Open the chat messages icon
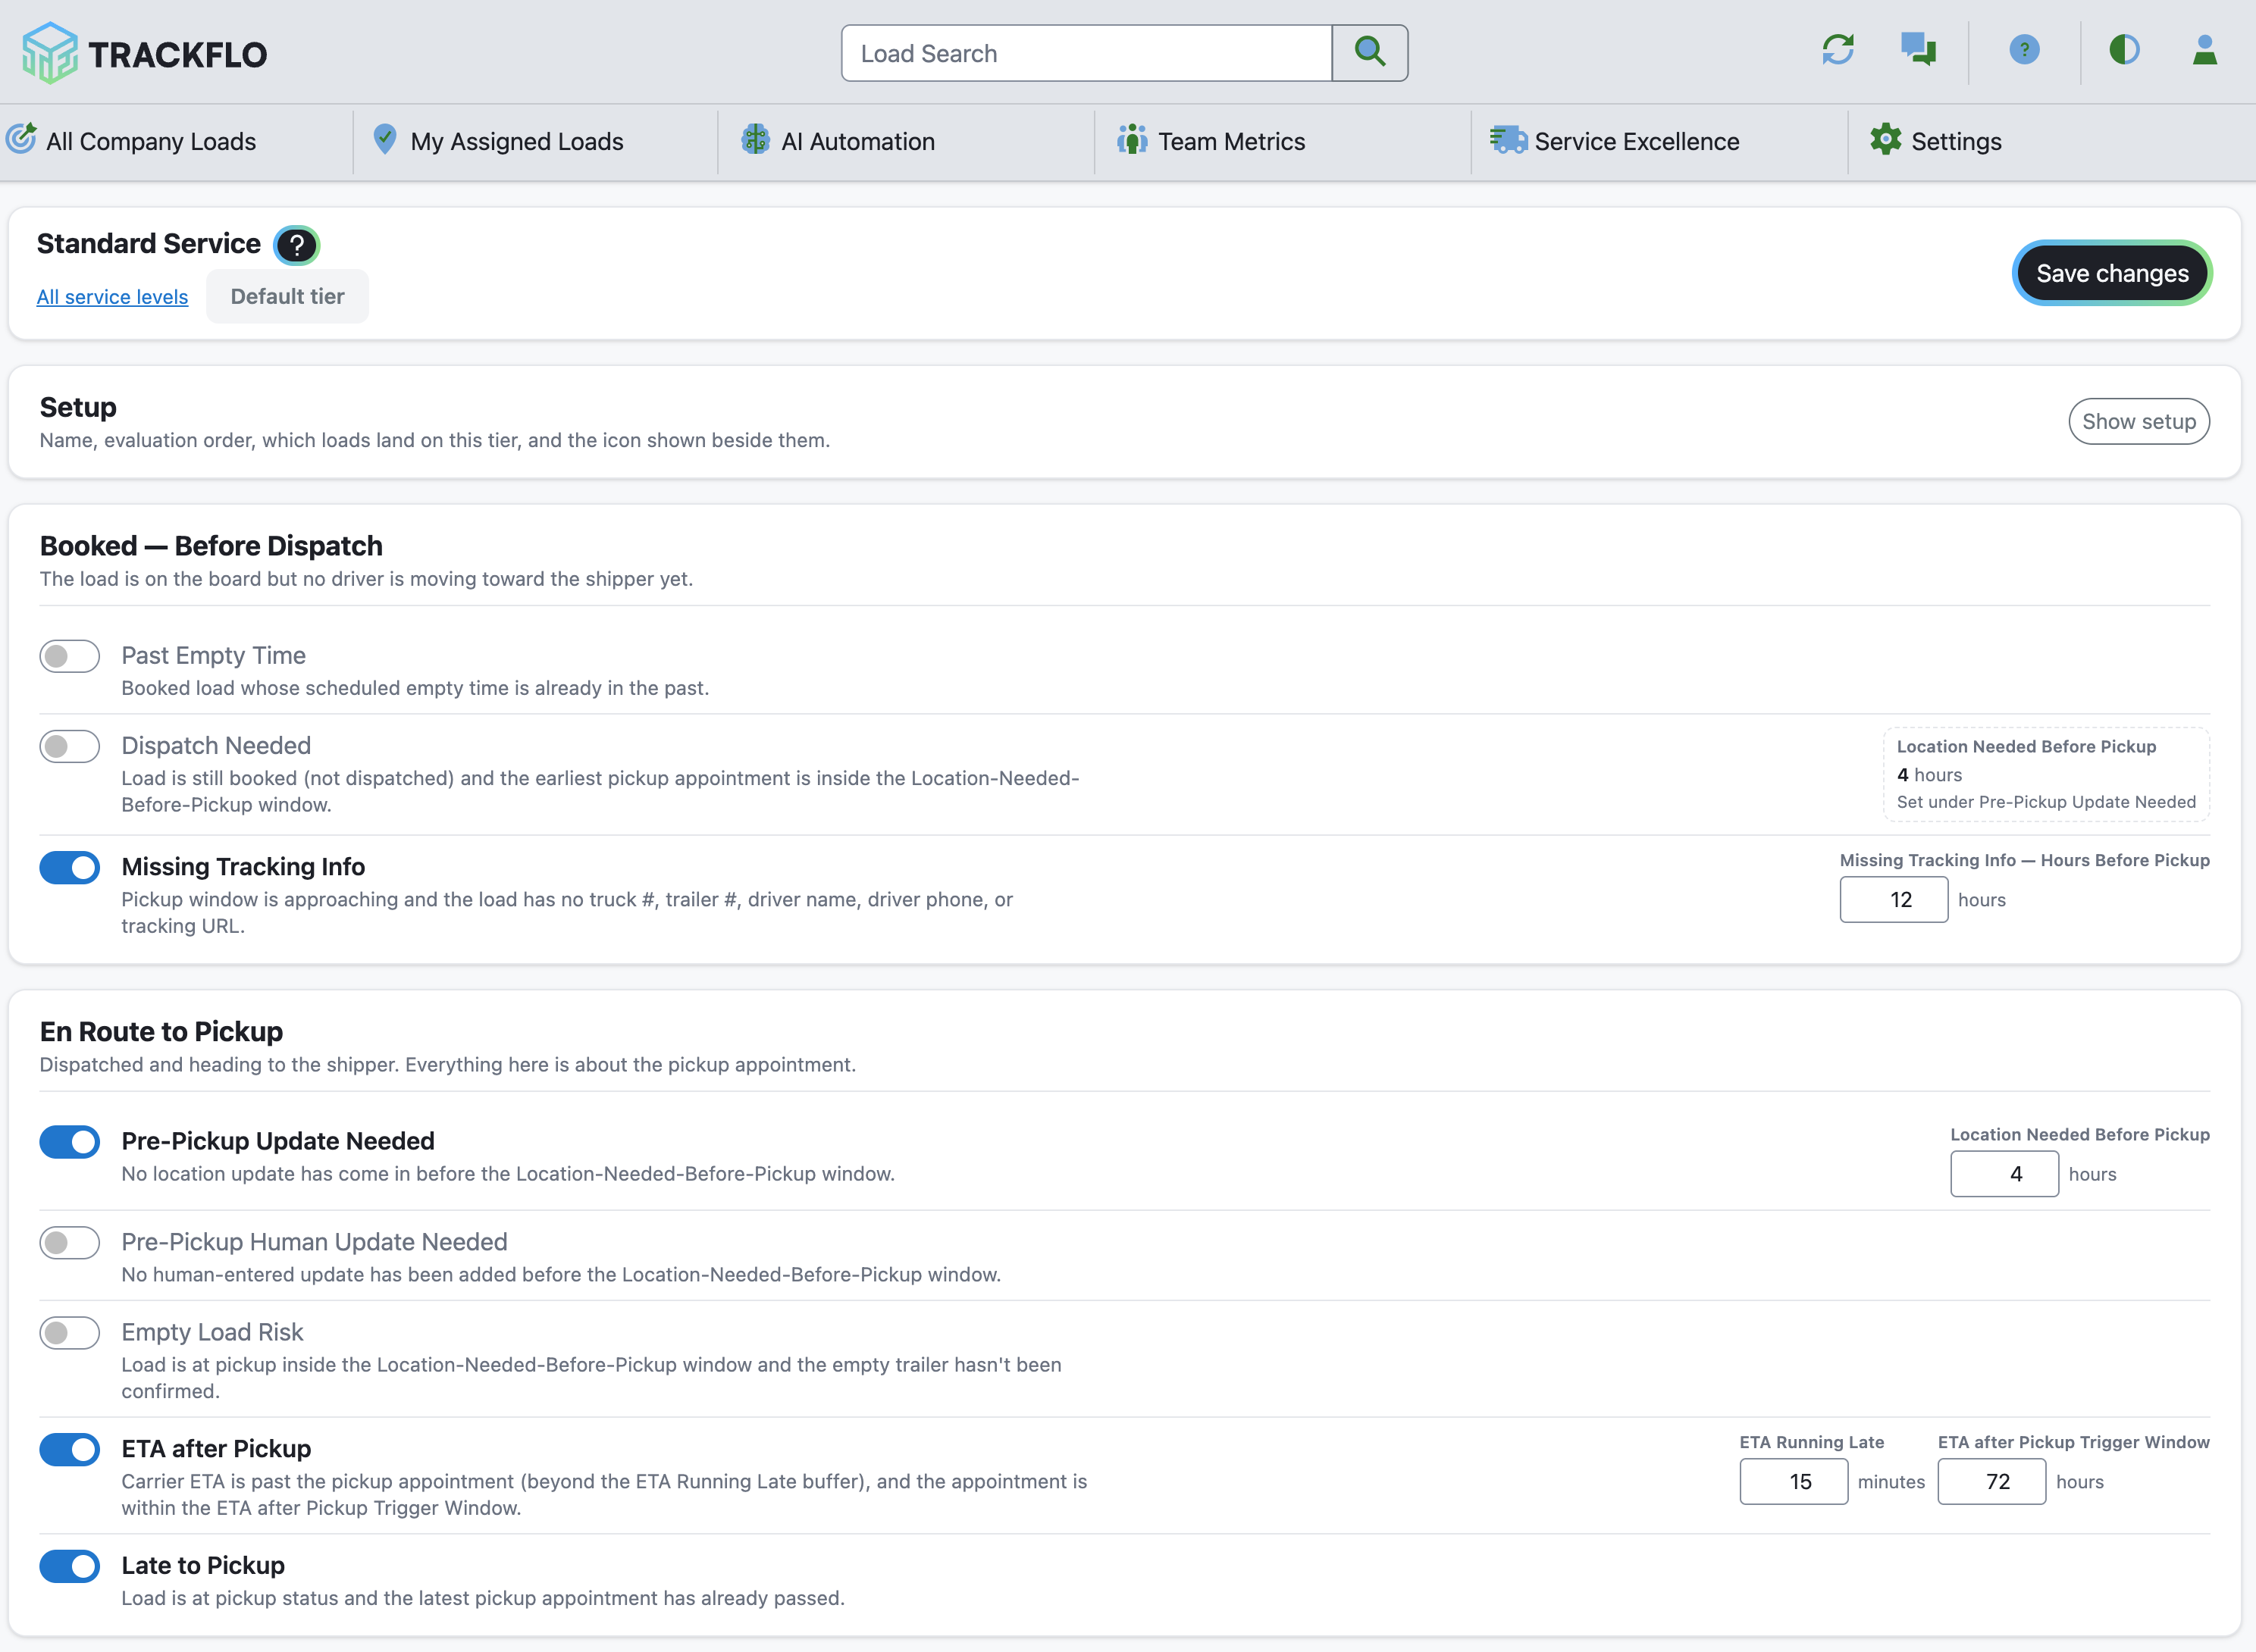The height and width of the screenshot is (1652, 2256). (x=1919, y=50)
